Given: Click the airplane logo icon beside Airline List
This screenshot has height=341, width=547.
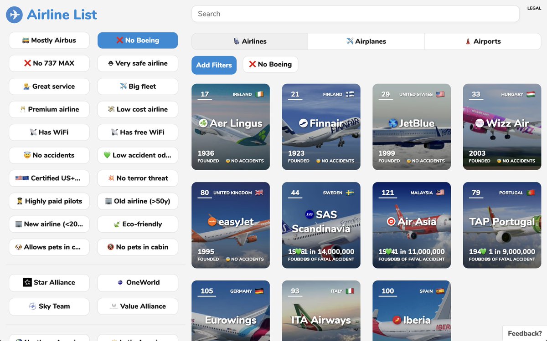Looking at the screenshot, I should [14, 15].
